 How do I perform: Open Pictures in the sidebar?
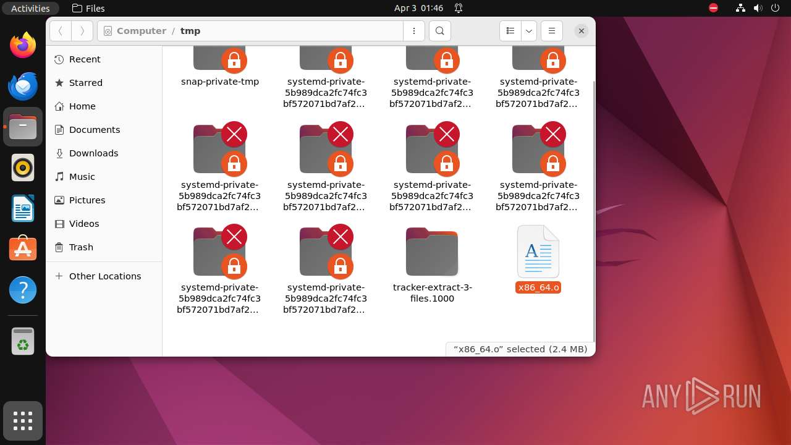click(x=104, y=200)
